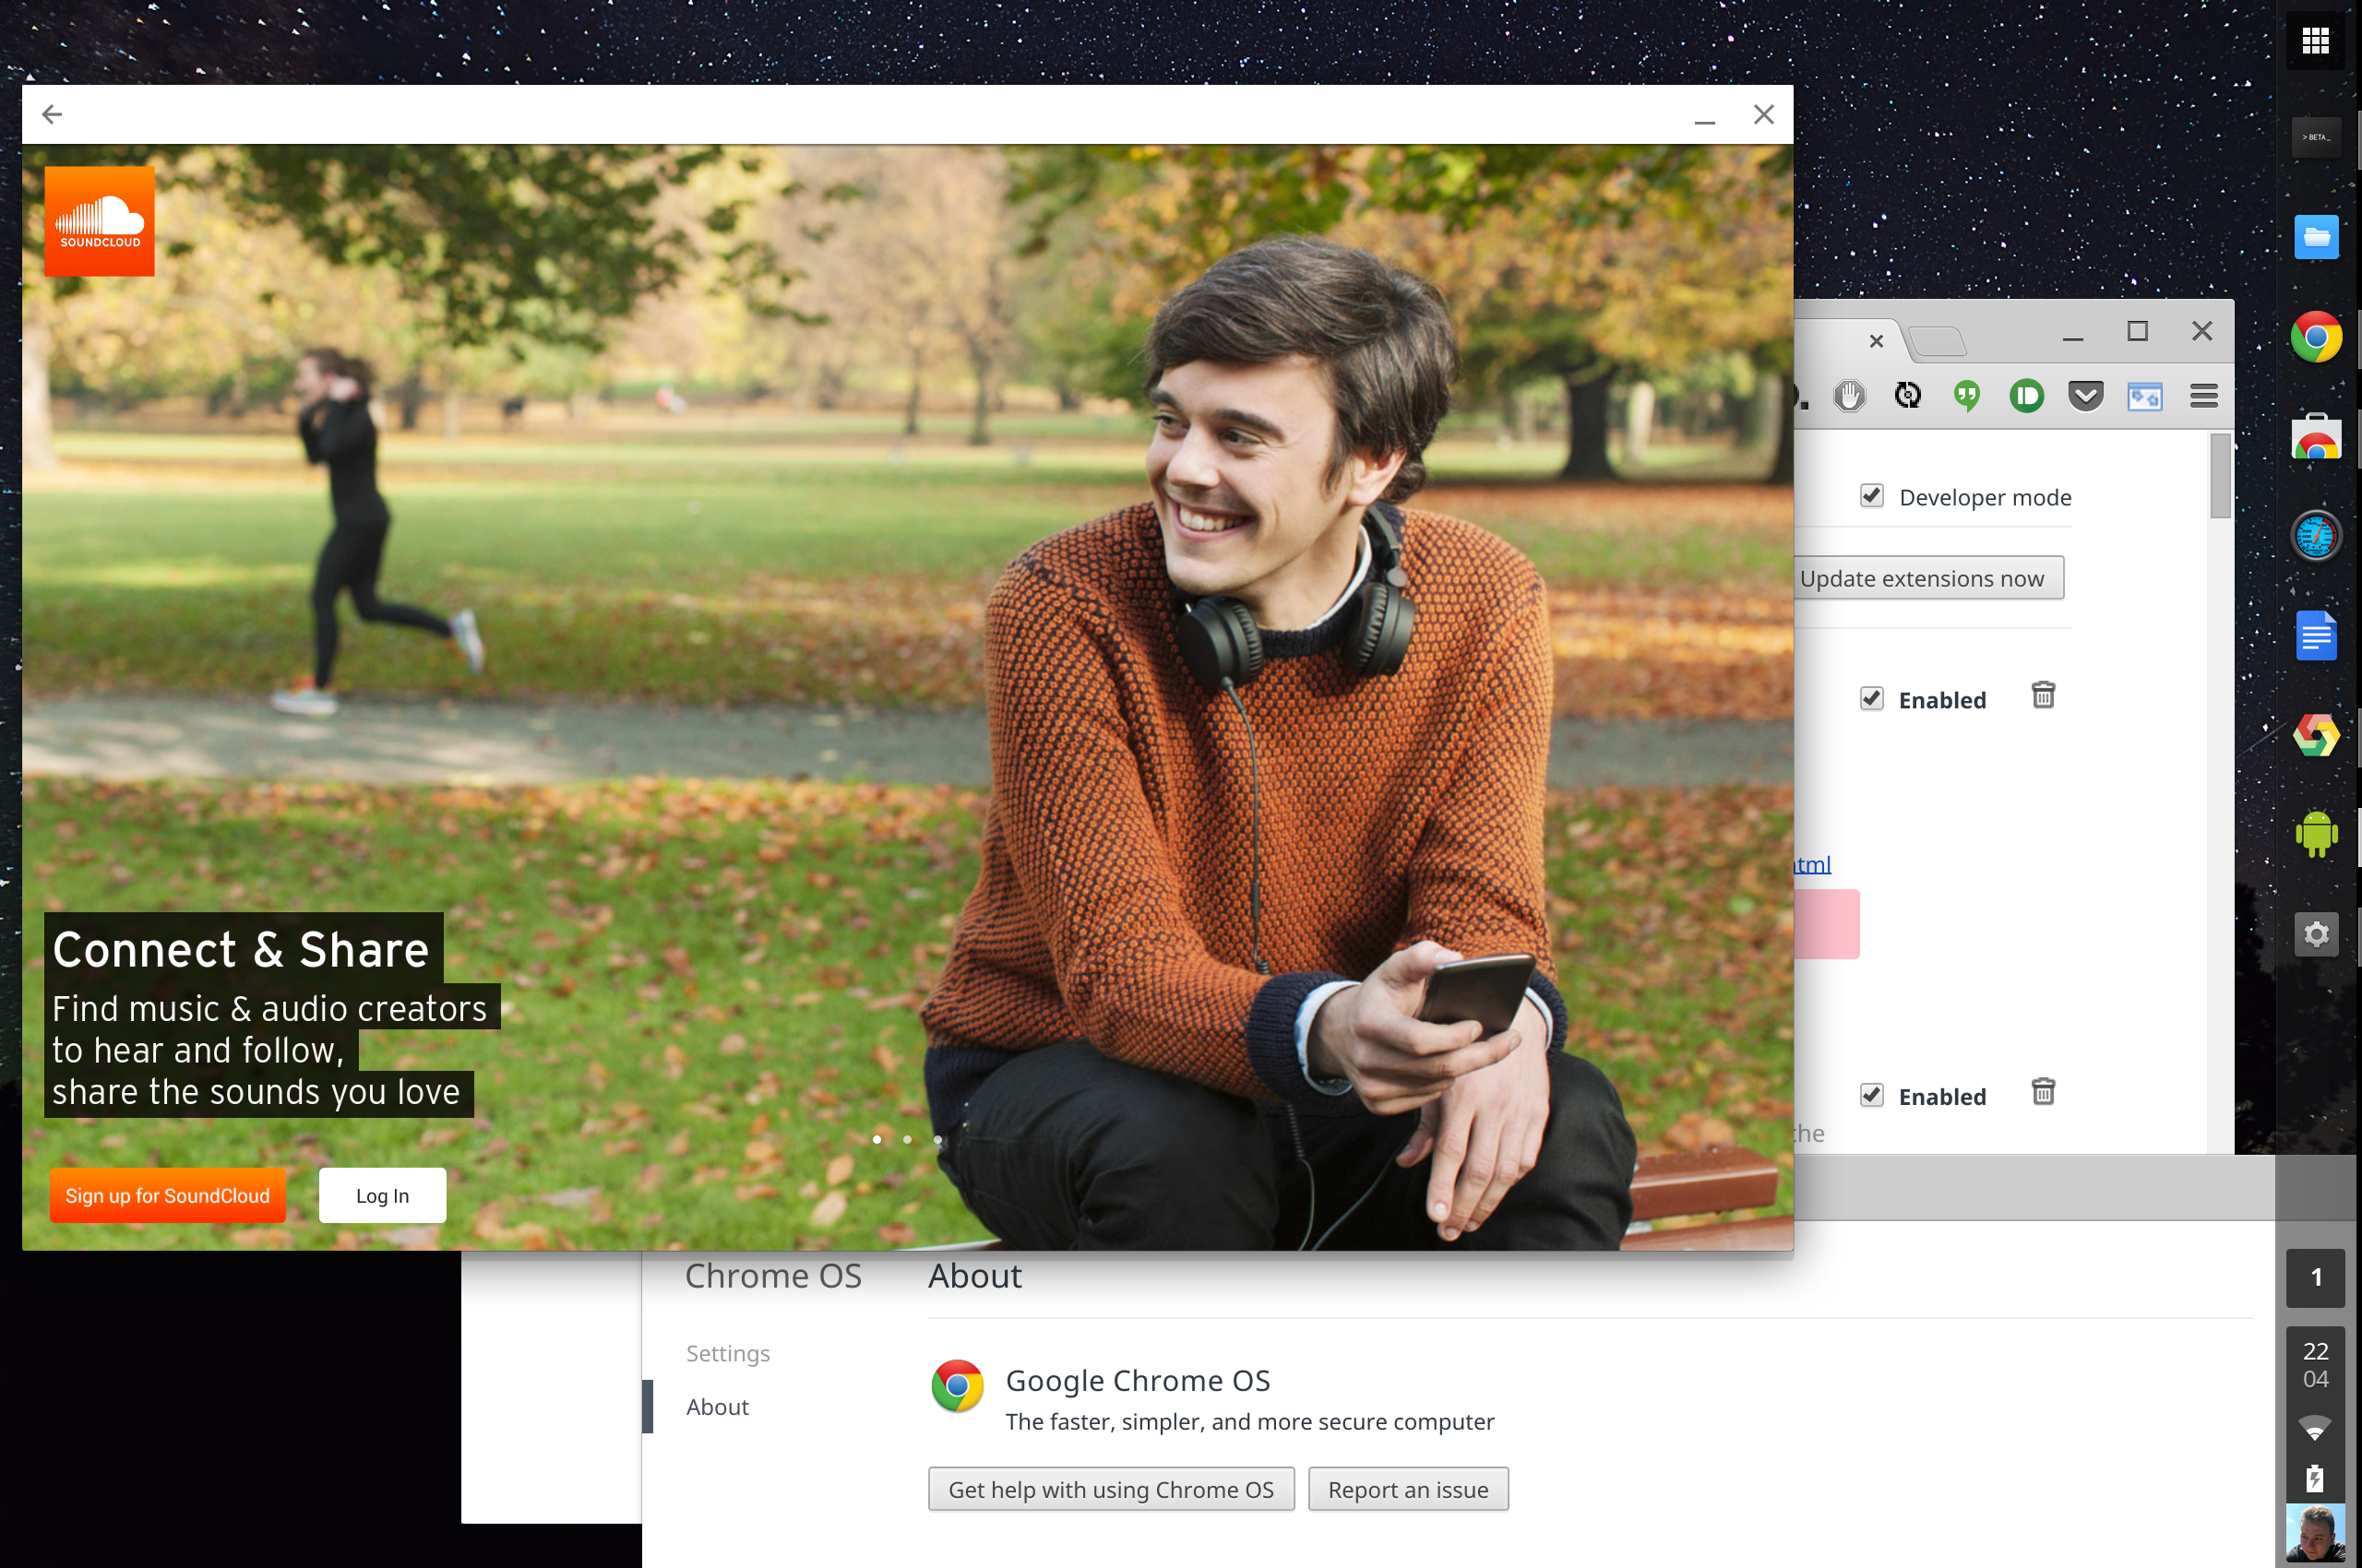Click Sign up for SoundCloud button
Image resolution: width=2362 pixels, height=1568 pixels.
(166, 1195)
